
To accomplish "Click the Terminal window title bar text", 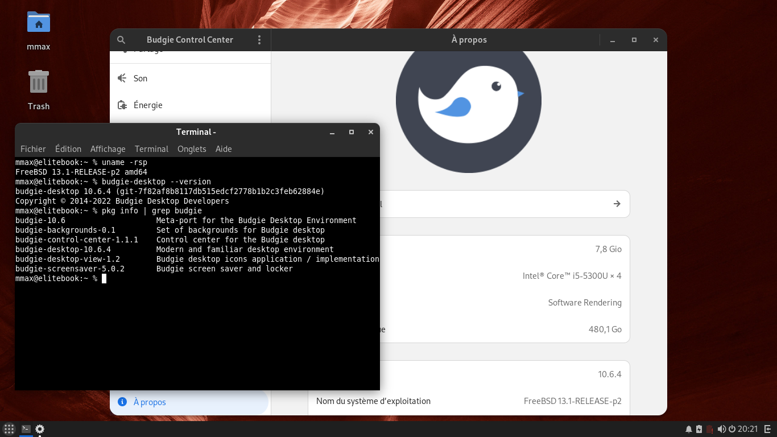I will [196, 132].
